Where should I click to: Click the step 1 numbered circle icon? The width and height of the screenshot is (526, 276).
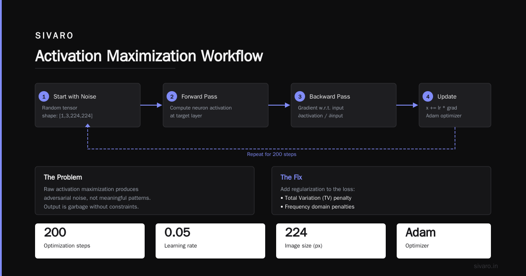(44, 96)
